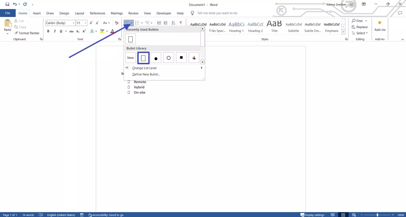Viewport: 406px width, 217px height.
Task: Apply the Title style
Action: [x=274, y=27]
